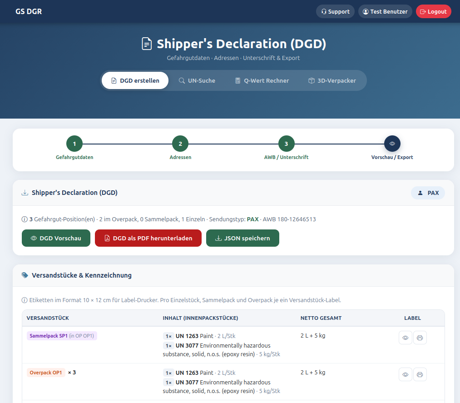The width and height of the screenshot is (460, 403).
Task: Click the PAX shipment type badge
Action: tap(428, 193)
